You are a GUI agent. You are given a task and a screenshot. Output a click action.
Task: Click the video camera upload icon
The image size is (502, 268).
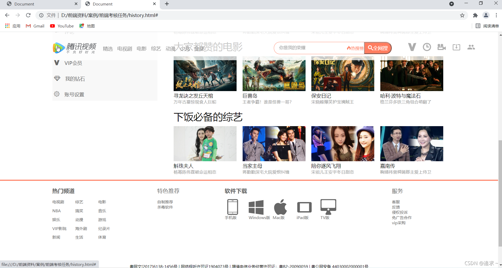pyautogui.click(x=442, y=47)
